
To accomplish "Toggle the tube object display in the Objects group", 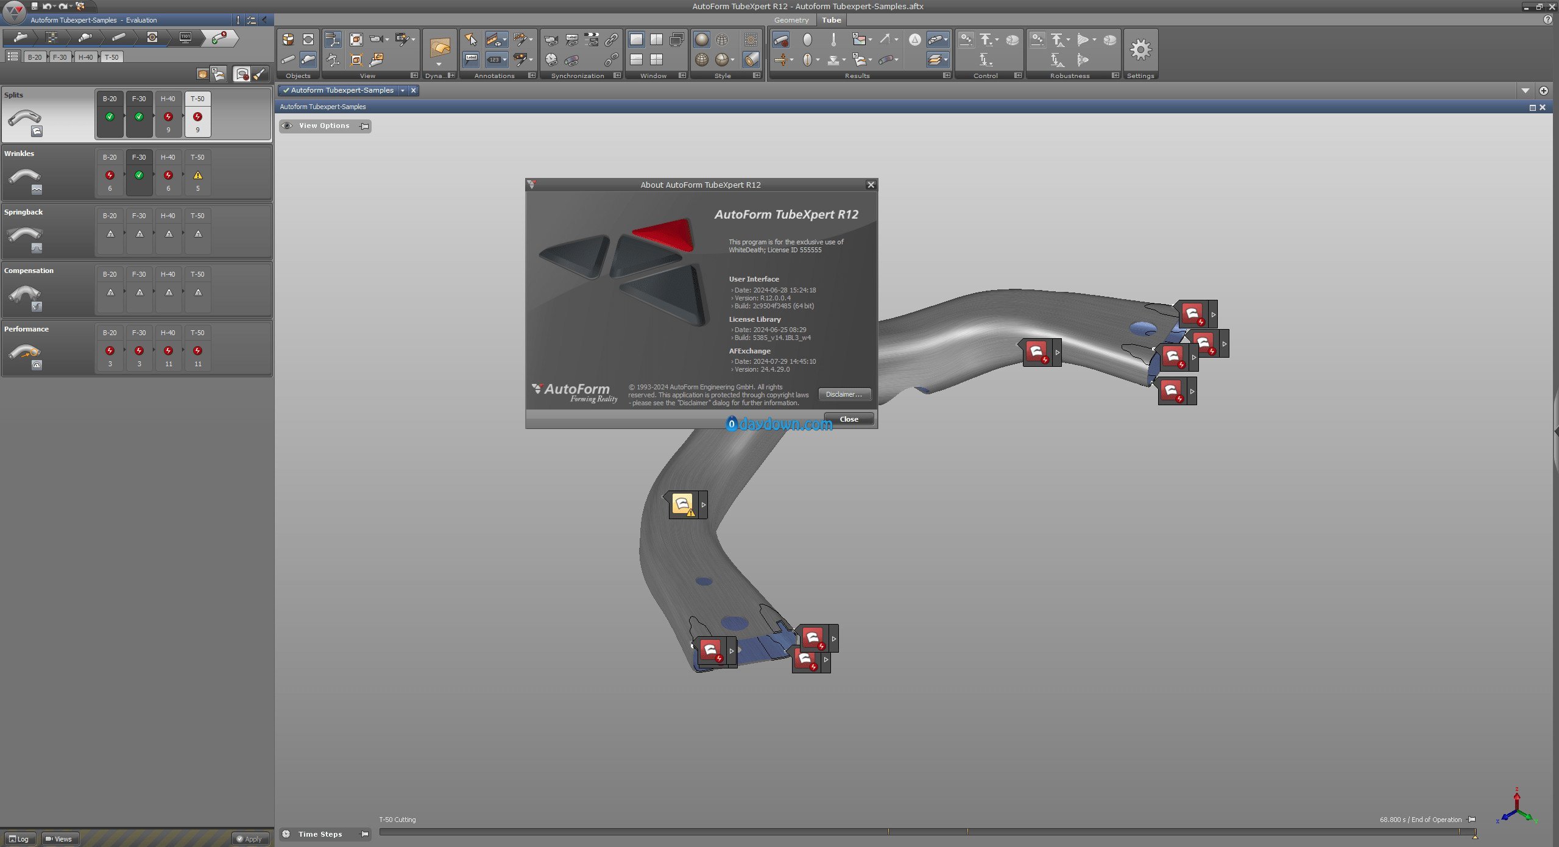I will (308, 60).
